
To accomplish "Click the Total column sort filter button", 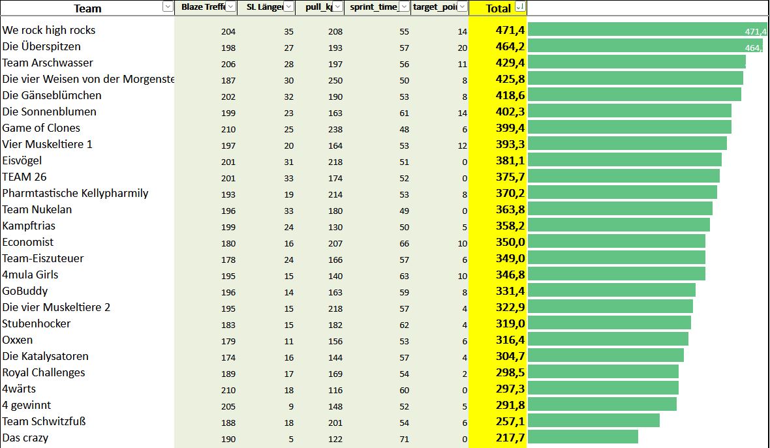I will pyautogui.click(x=519, y=7).
